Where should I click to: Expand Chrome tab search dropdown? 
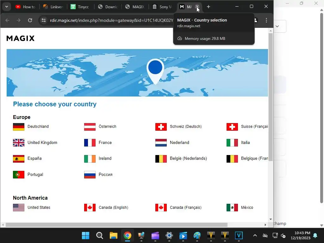click(x=7, y=7)
